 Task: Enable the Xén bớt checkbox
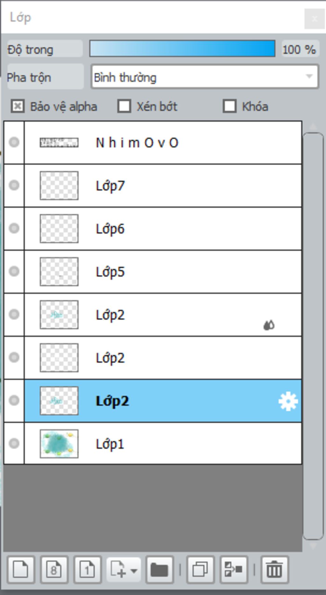click(x=124, y=106)
